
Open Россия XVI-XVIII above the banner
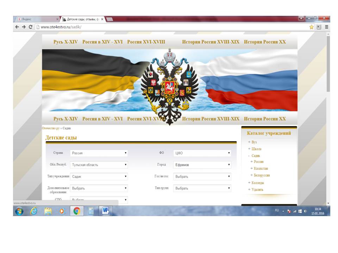pyautogui.click(x=146, y=42)
